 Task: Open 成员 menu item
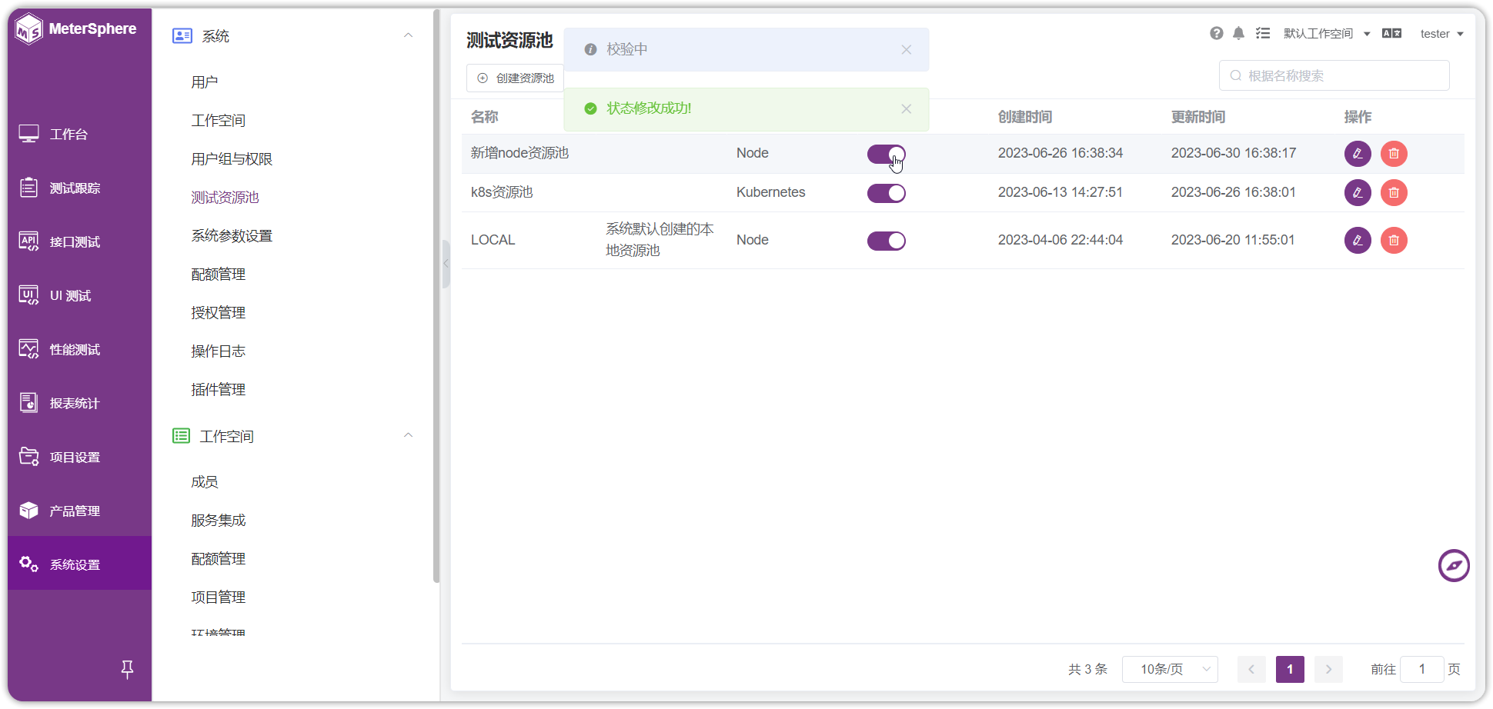coord(204,482)
